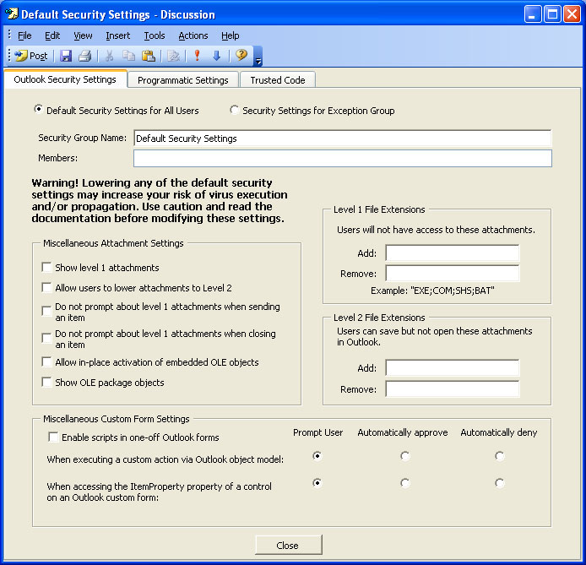586x565 pixels.
Task: Check Do not prompt when sending an item
Action: [46, 312]
